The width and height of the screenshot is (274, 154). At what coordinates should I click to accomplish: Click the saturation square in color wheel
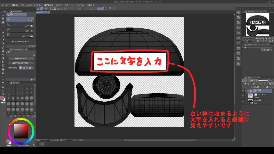tap(21, 131)
